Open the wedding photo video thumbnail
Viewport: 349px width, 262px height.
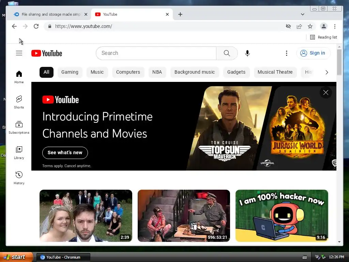click(86, 216)
